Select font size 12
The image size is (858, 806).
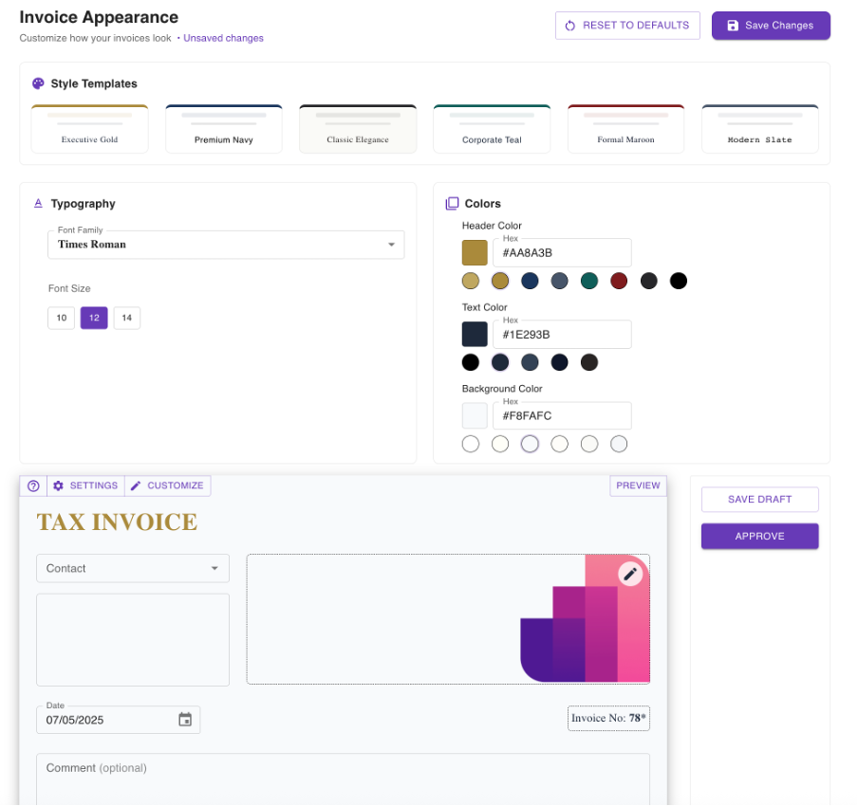pos(94,319)
